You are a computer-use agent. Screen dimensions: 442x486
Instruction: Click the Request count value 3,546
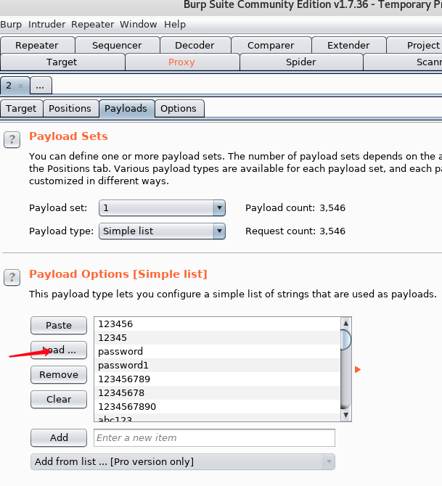click(332, 231)
